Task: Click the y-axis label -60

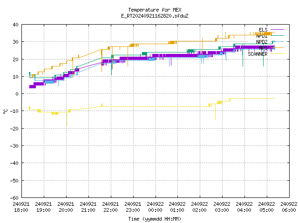Action: pyautogui.click(x=14, y=198)
